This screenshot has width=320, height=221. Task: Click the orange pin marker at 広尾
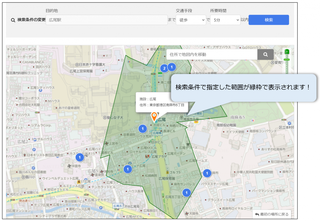click(x=154, y=117)
